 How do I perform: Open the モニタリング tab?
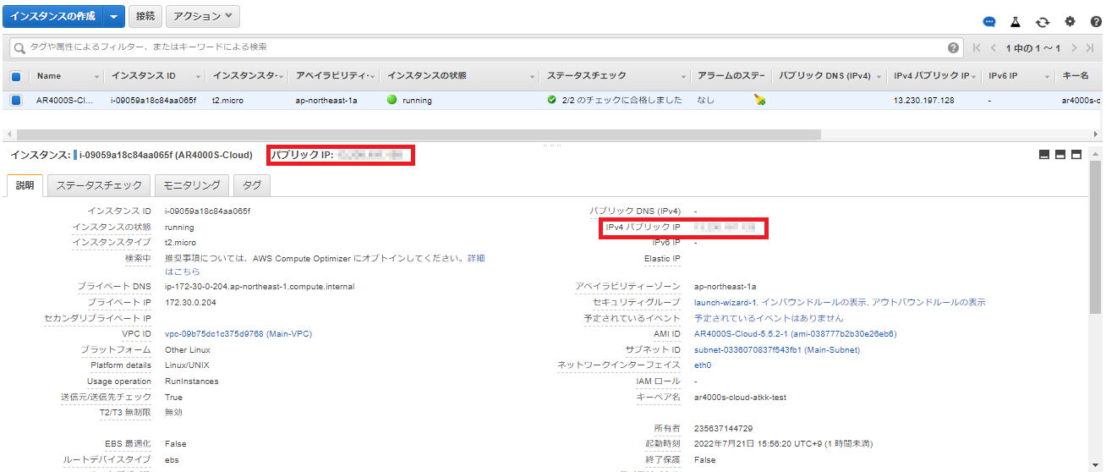click(193, 185)
